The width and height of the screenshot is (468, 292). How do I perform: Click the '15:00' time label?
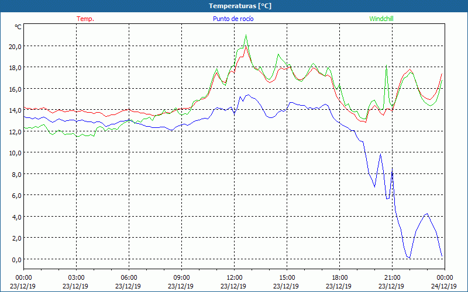(x=287, y=278)
